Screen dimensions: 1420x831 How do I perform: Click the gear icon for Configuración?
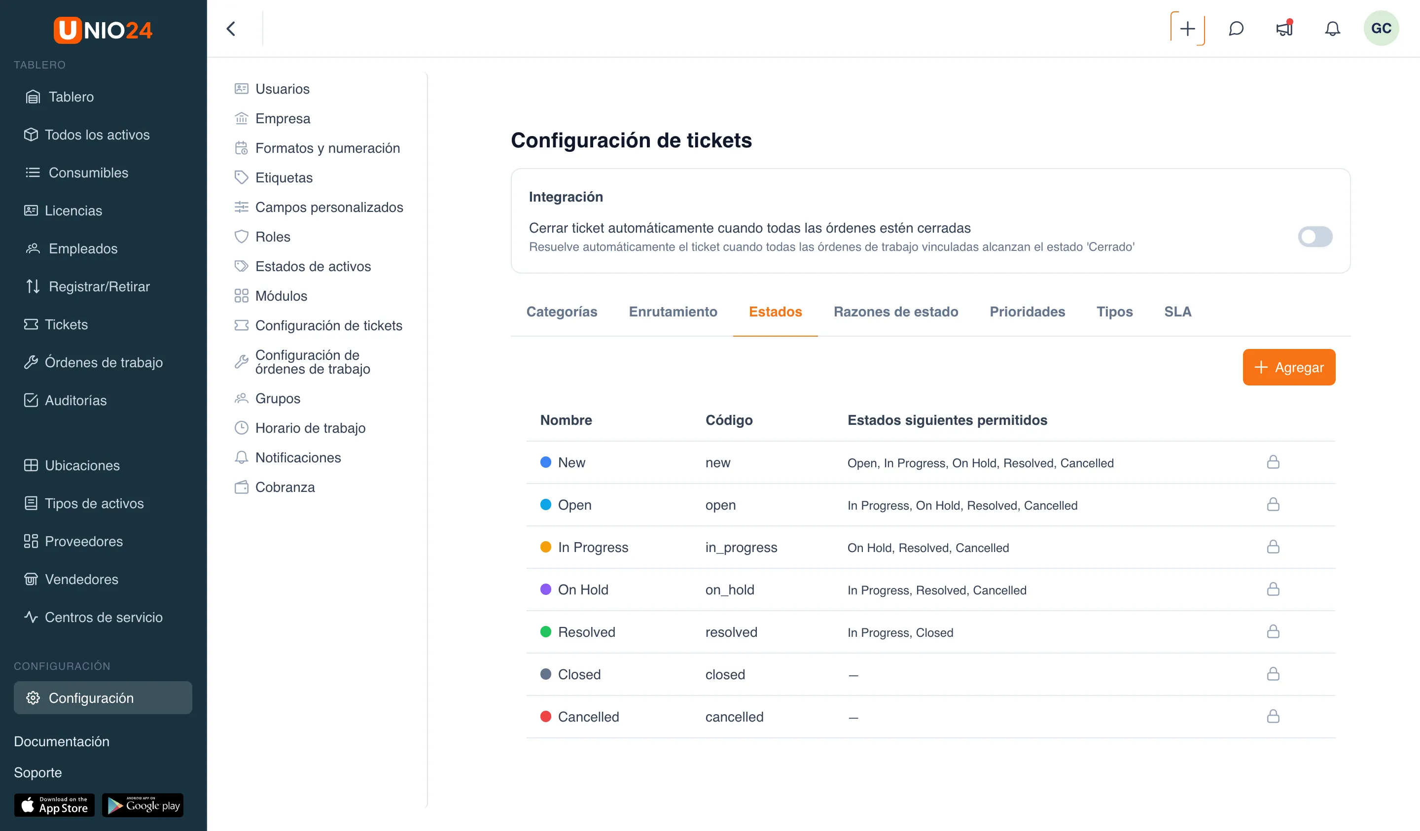point(33,697)
